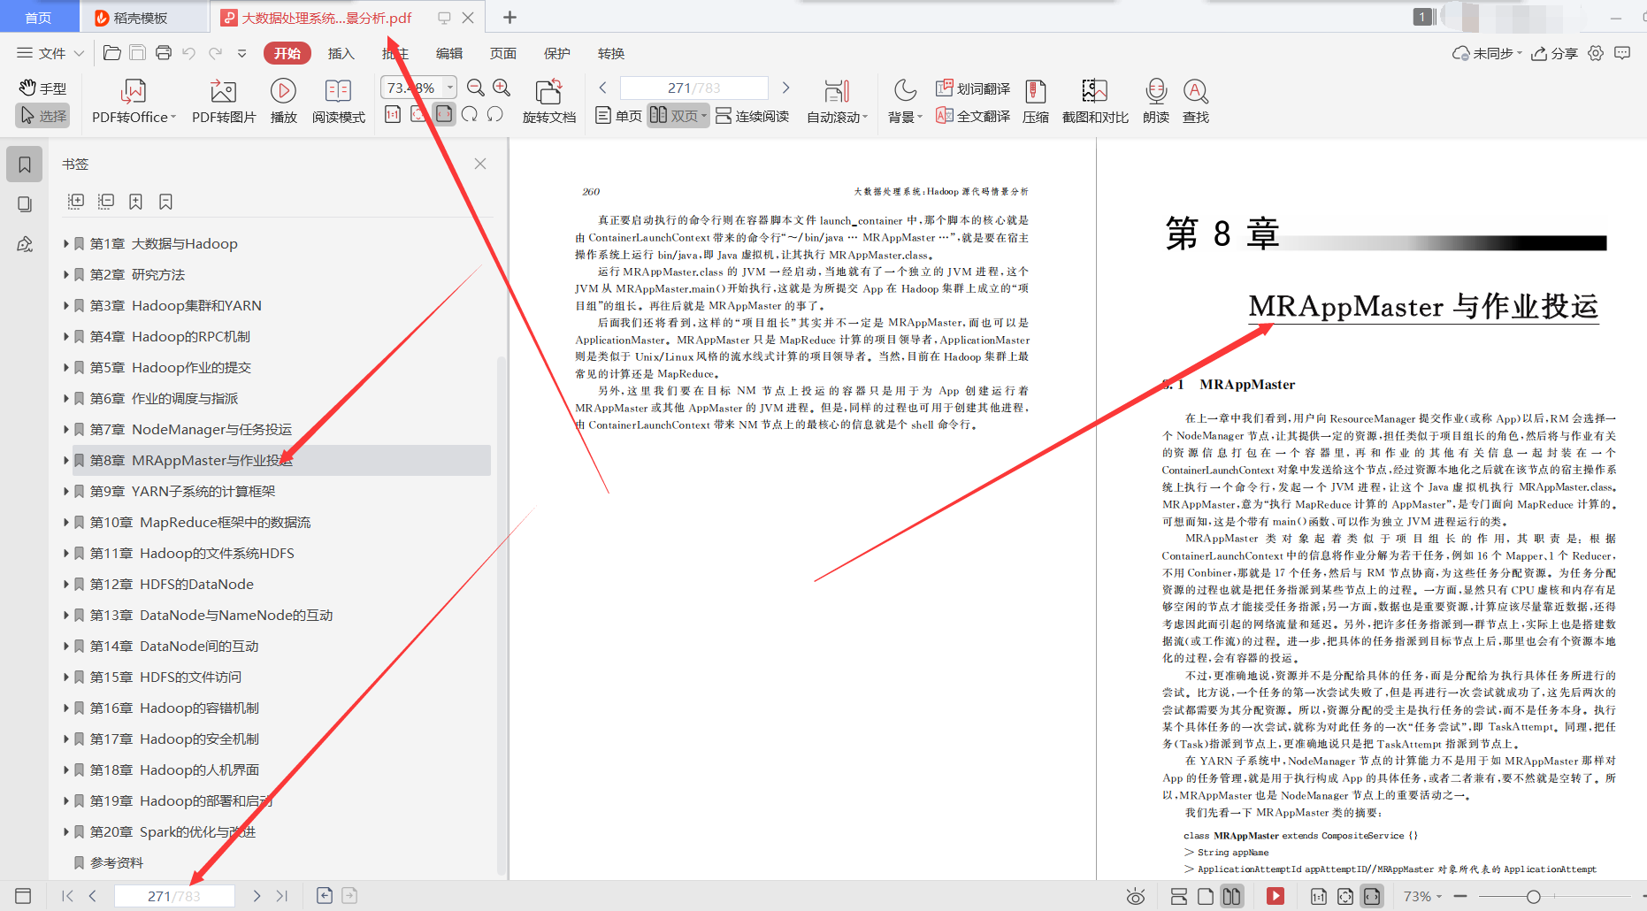Enable 连续阅读 continuous reading
Viewport: 1647px width, 911px height.
[753, 116]
